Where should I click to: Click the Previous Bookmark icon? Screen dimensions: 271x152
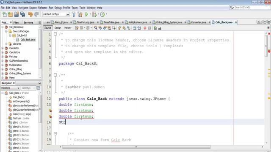pos(119,28)
